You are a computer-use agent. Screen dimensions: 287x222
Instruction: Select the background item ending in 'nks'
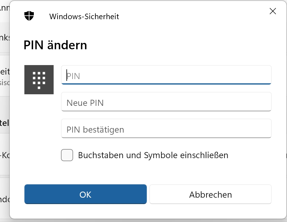pos(5,38)
